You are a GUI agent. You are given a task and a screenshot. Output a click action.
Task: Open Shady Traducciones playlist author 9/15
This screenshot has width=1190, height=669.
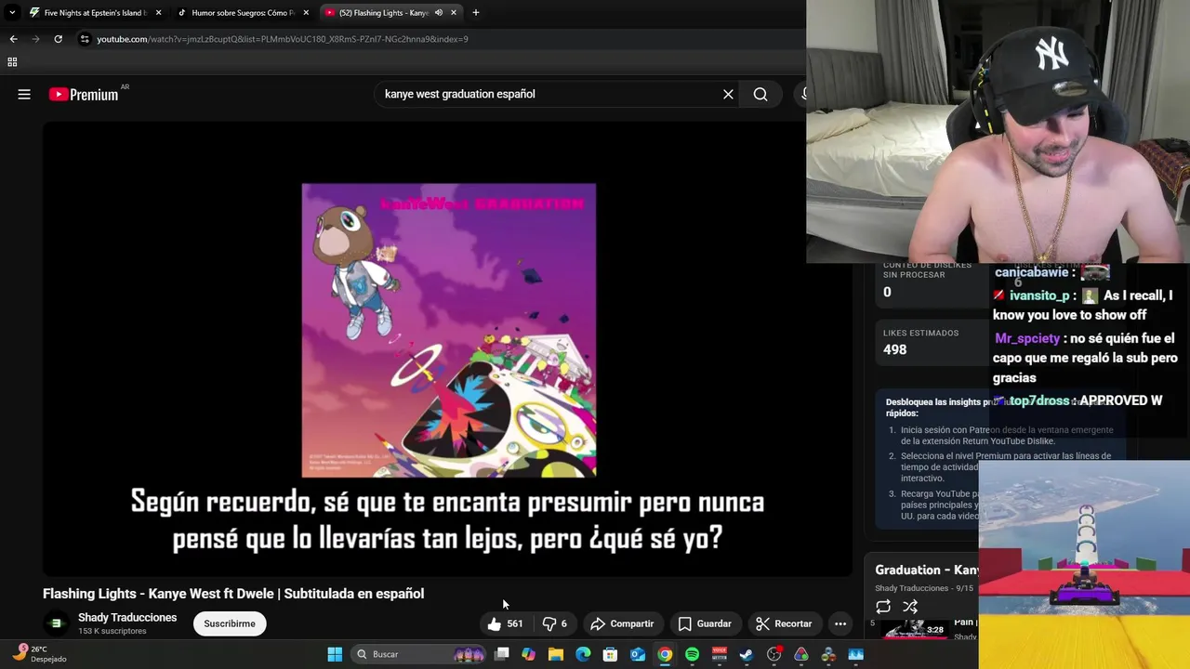tap(924, 588)
